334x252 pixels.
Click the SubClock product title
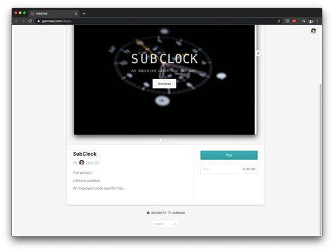(85, 154)
